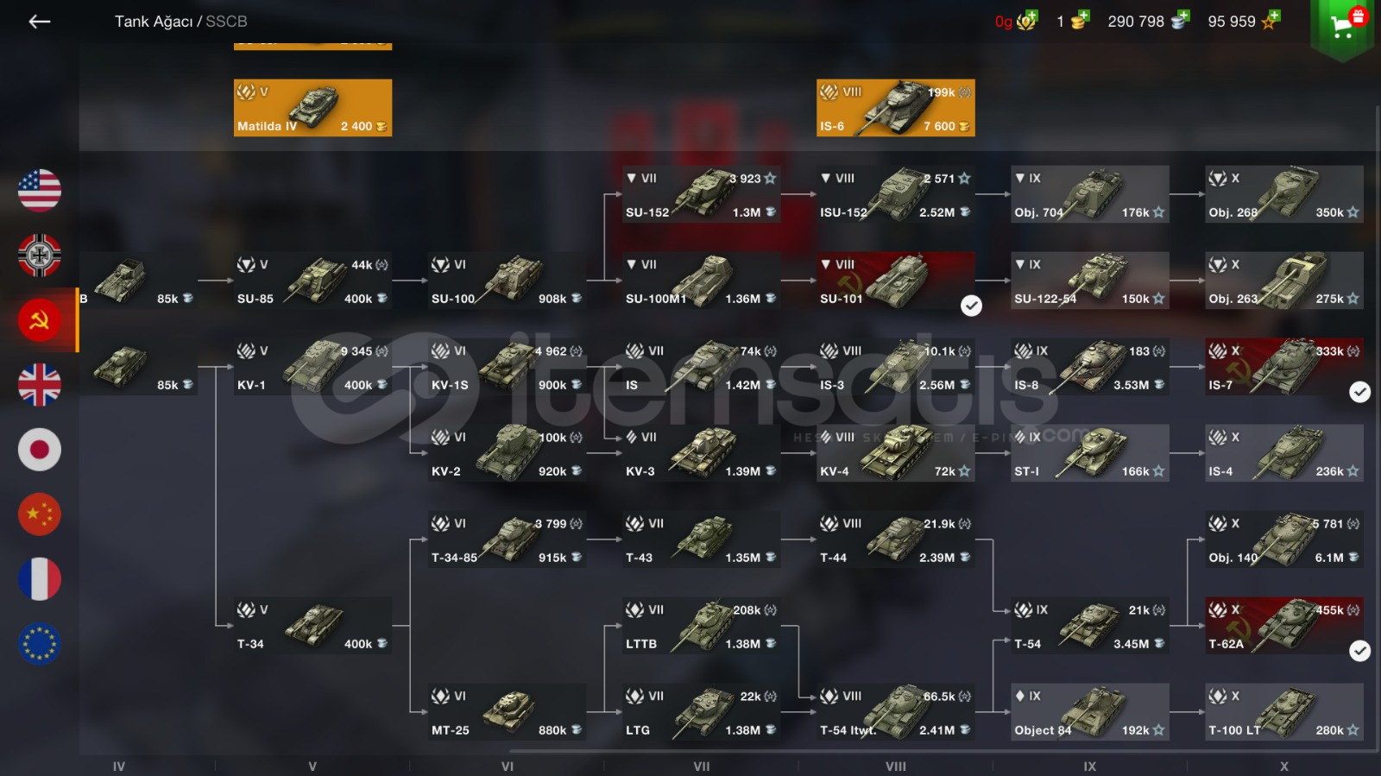
Task: Select the USA nation flag
Action: (40, 191)
